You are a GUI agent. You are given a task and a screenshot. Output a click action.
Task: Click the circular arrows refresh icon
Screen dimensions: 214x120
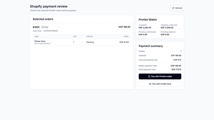[173, 8]
